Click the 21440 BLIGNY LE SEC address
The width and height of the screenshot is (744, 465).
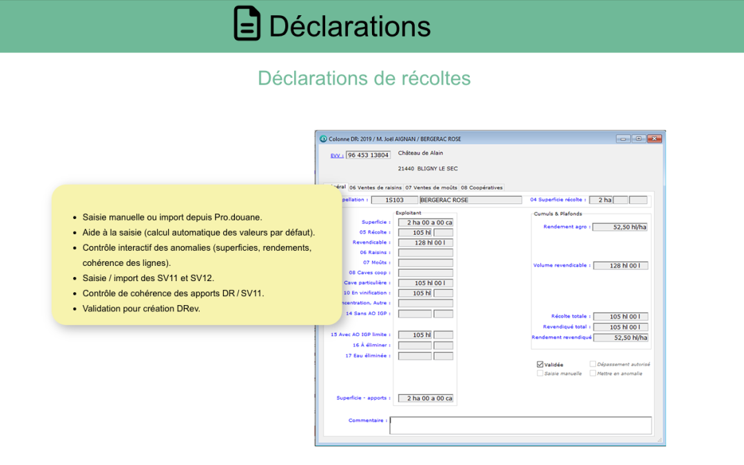pos(428,169)
